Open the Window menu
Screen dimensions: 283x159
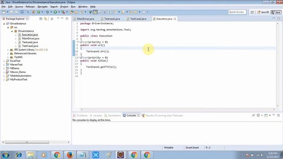83,7
